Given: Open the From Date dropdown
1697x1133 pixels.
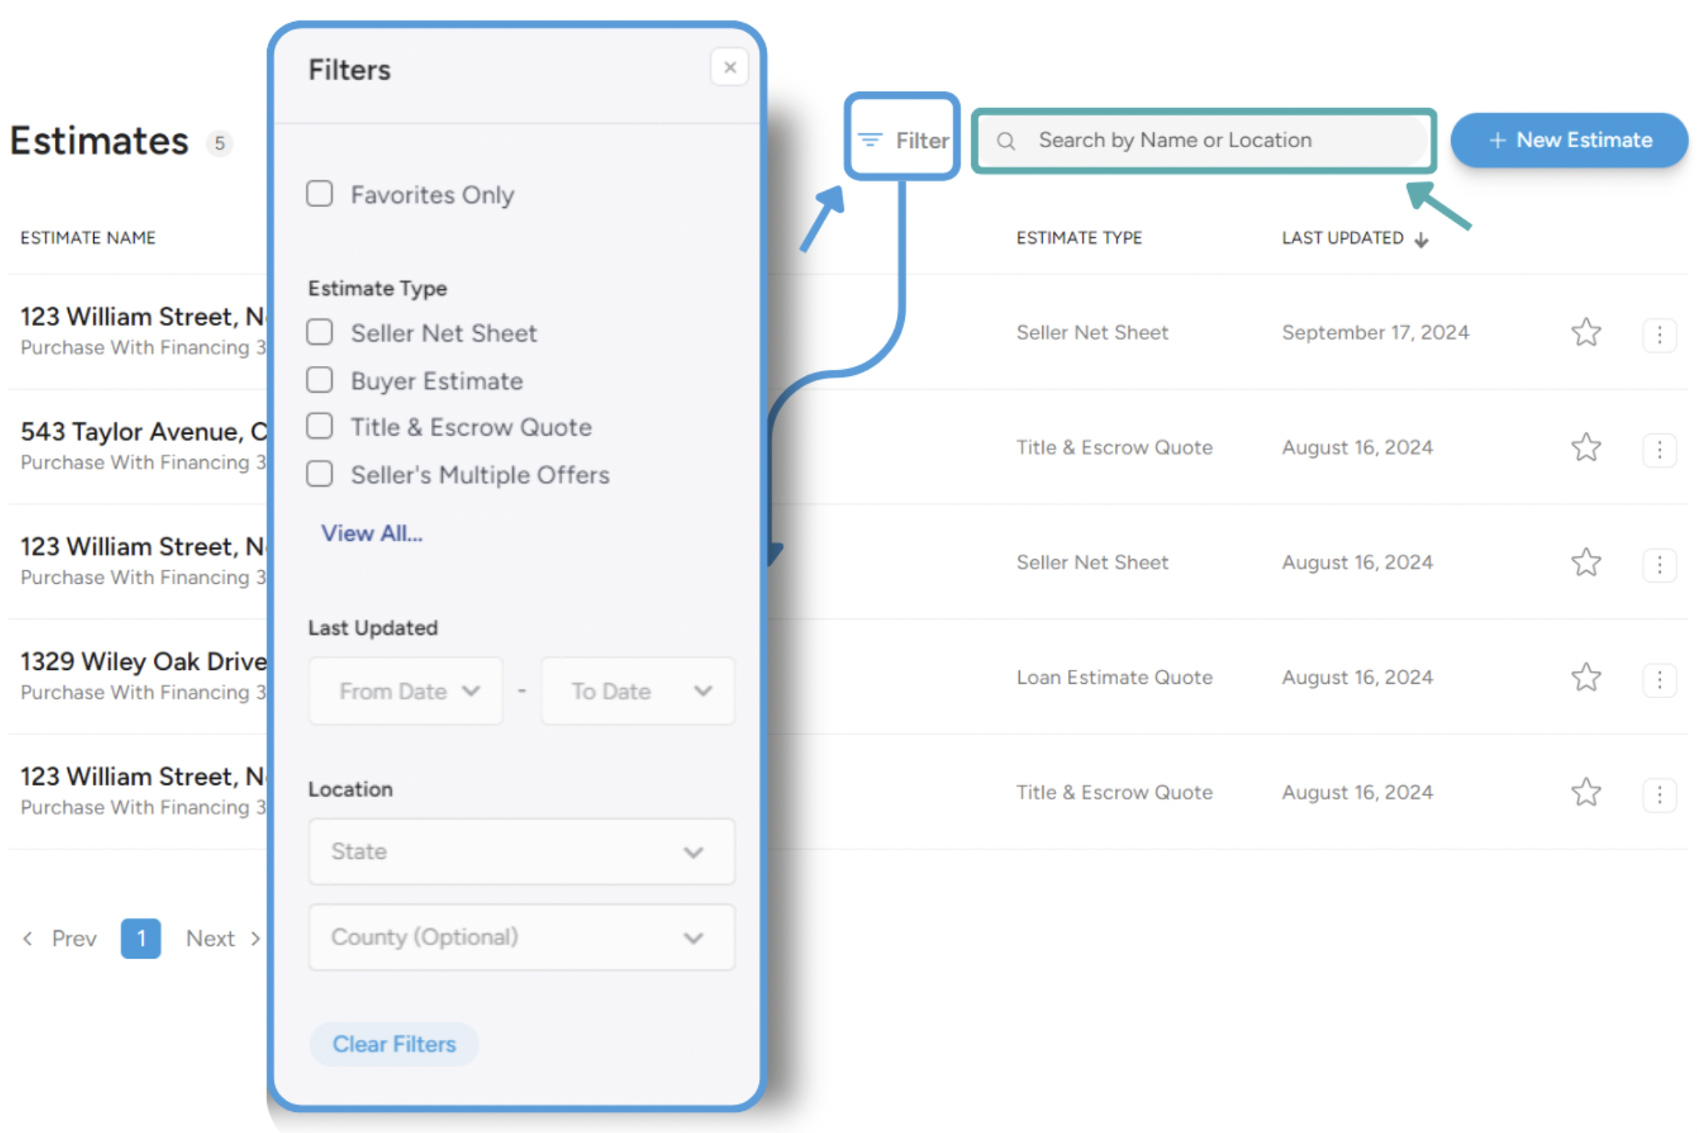Looking at the screenshot, I should pos(406,691).
